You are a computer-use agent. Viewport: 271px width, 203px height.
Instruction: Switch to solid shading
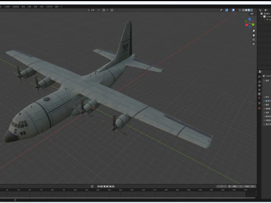coord(246,10)
